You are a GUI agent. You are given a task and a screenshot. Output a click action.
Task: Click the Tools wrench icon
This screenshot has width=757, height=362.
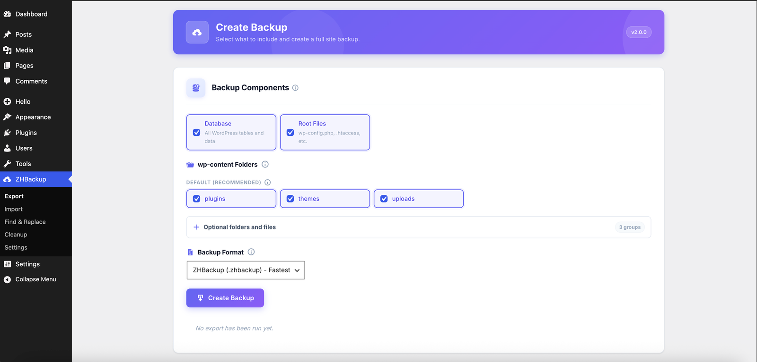pos(7,164)
